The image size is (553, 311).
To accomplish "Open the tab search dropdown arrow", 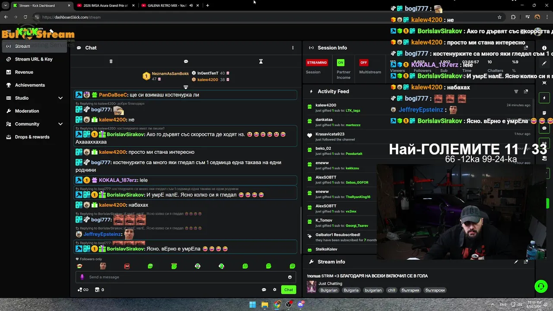I will click(5, 6).
